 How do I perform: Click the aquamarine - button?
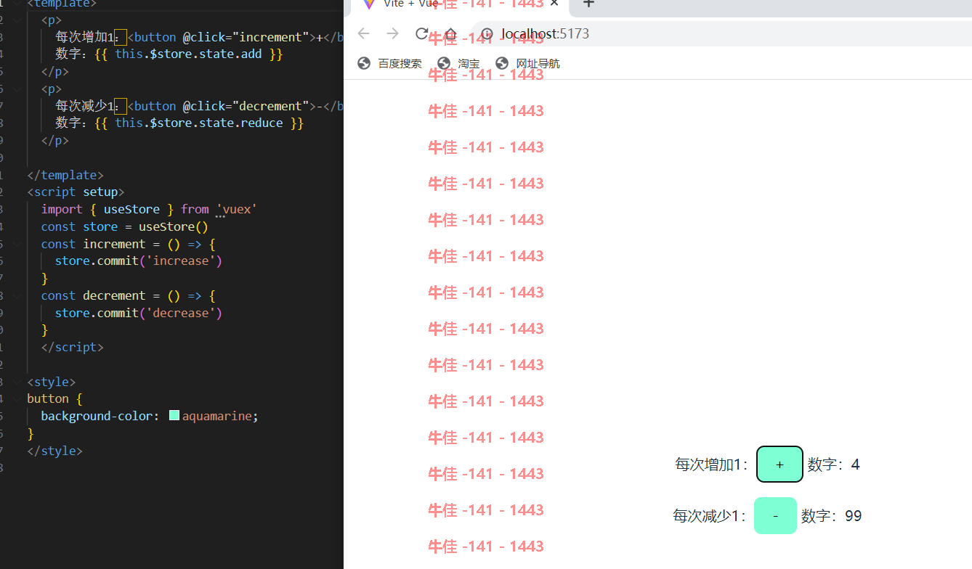[x=775, y=515]
